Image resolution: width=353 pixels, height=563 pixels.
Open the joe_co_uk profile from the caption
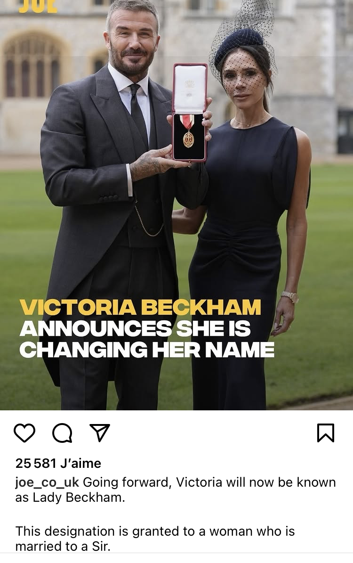pyautogui.click(x=47, y=482)
